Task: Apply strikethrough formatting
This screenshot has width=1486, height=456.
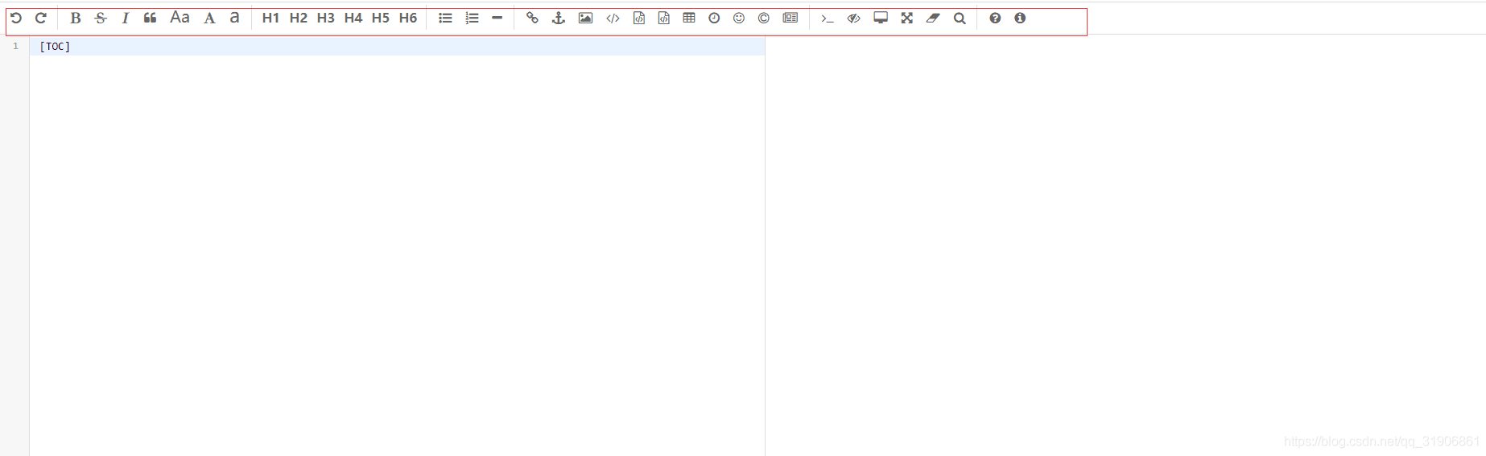Action: (101, 18)
